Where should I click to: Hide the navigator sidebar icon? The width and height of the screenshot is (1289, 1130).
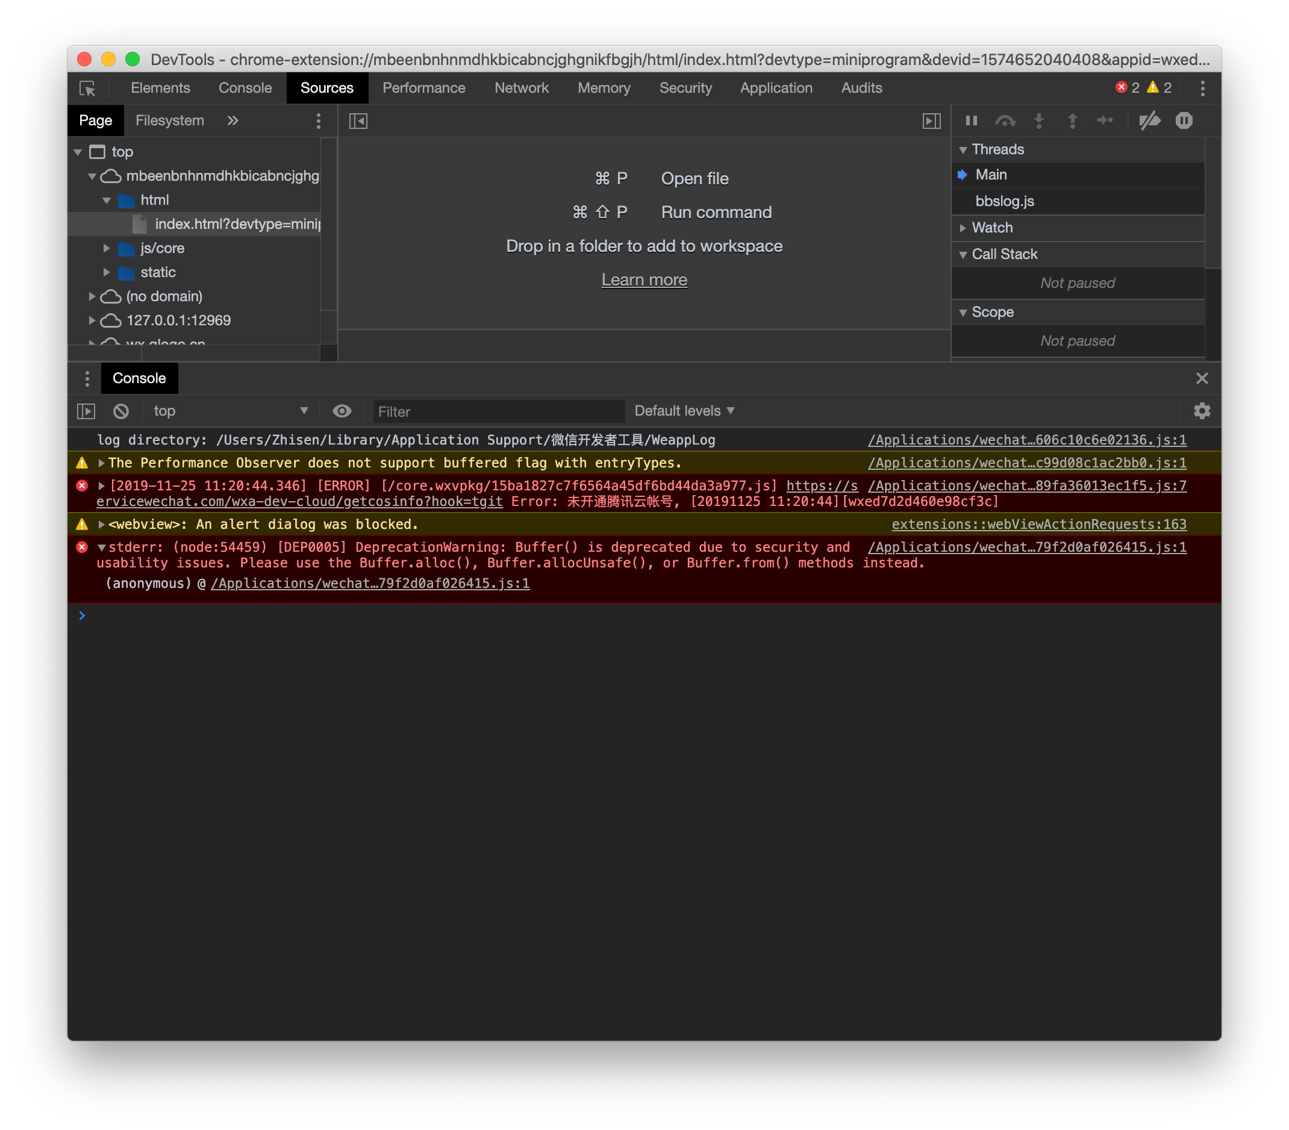[358, 120]
